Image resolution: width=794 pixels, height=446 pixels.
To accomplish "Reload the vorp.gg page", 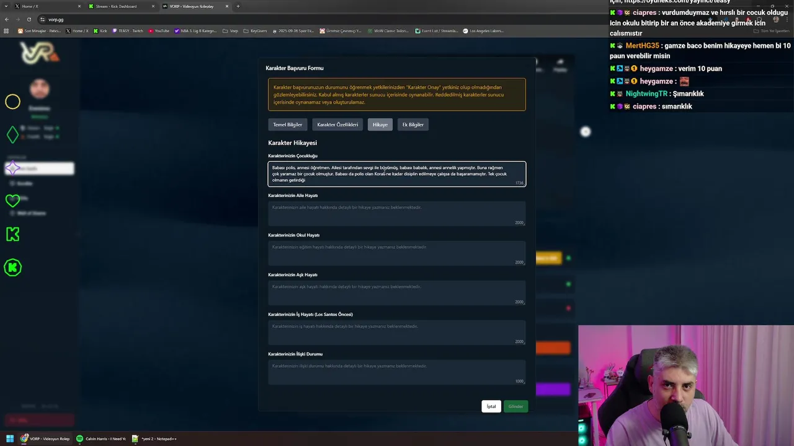I will pyautogui.click(x=29, y=19).
